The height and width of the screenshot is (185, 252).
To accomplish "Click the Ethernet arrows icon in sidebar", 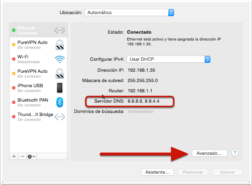I will (59, 31).
